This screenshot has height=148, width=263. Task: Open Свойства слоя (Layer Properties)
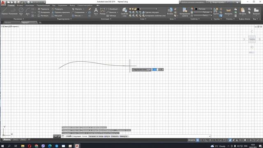tap(125, 12)
